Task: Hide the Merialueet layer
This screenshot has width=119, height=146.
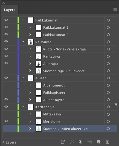Action: click(6, 121)
